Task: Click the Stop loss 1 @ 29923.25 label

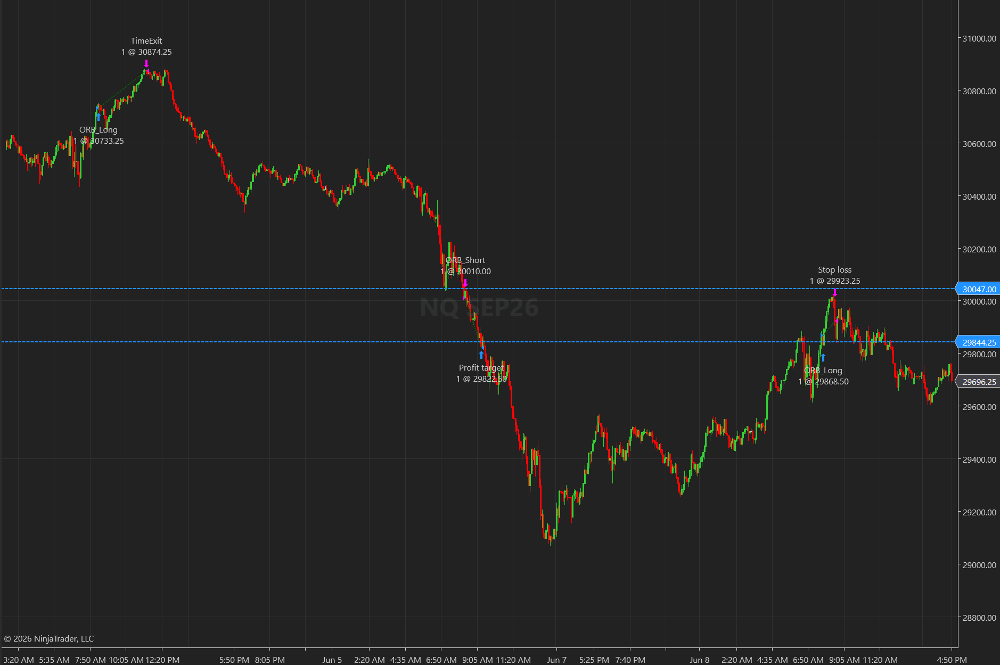Action: pyautogui.click(x=835, y=275)
